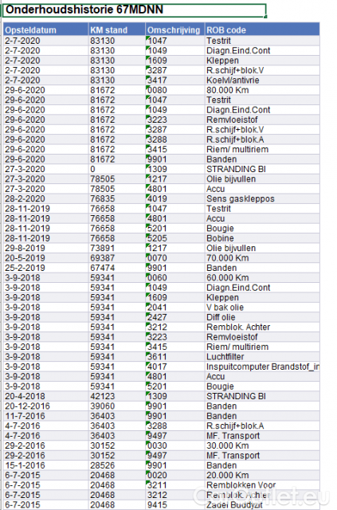The height and width of the screenshot is (510, 337).
Task: Select the KM stand cell showing 0
Action: point(117,169)
